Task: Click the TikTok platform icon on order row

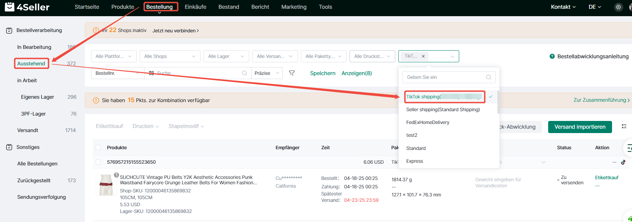Action: click(623, 162)
